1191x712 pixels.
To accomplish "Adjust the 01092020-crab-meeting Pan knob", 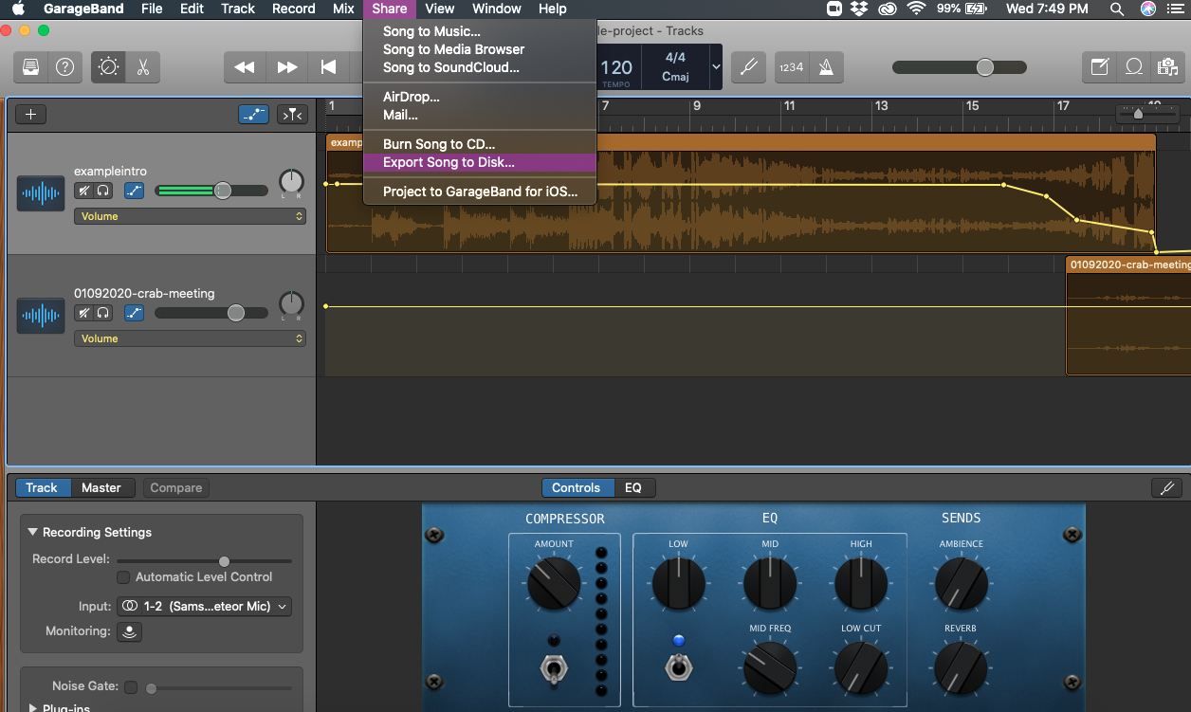I will click(291, 304).
